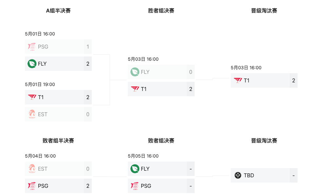Open T1 row in the upper 晋级淘汰赛 column
Image resolution: width=310 pixels, height=196 pixels.
(x=264, y=80)
